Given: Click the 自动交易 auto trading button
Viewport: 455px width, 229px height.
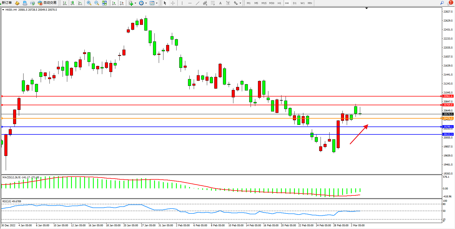Looking at the screenshot, I should coord(47,3).
